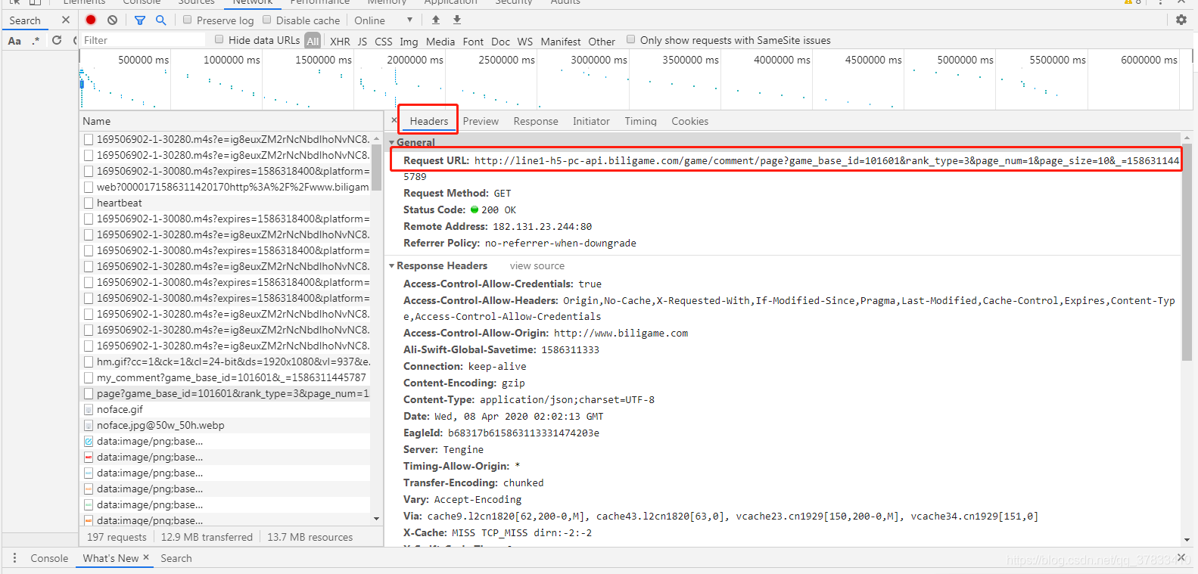Open the Online throttling dropdown

click(384, 20)
